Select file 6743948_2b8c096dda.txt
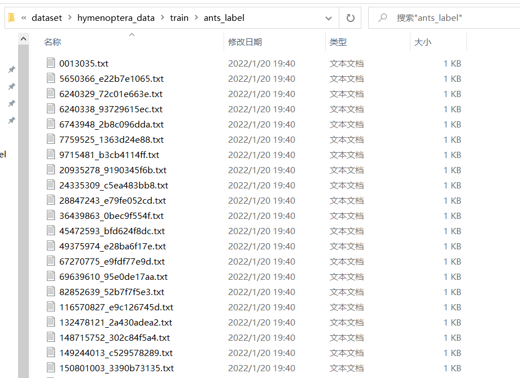Viewport: 520px width, 378px height. [111, 125]
